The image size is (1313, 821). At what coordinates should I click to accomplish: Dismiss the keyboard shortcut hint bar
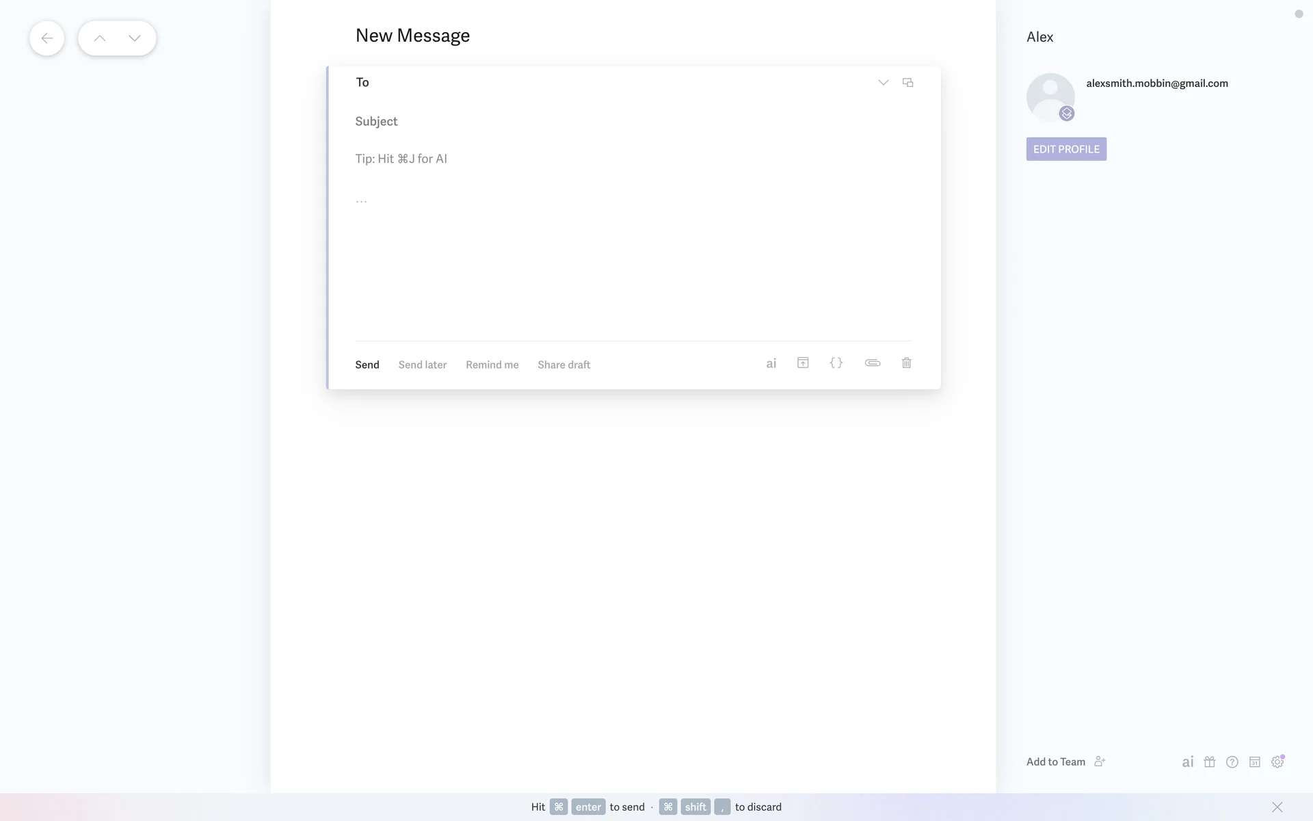[1277, 807]
